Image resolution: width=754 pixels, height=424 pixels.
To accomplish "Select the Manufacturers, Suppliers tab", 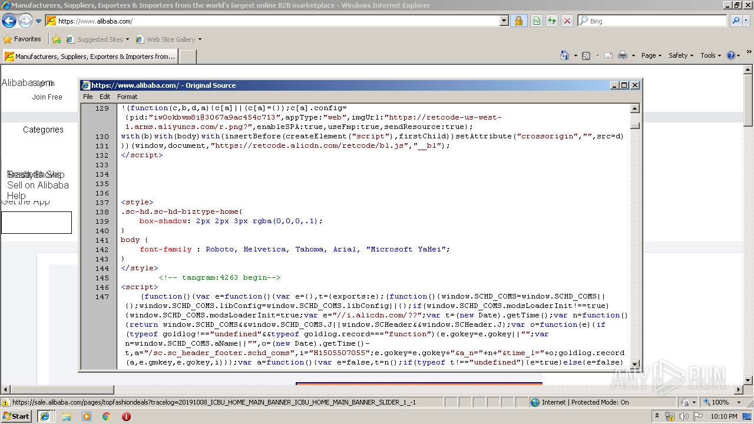I will (90, 57).
